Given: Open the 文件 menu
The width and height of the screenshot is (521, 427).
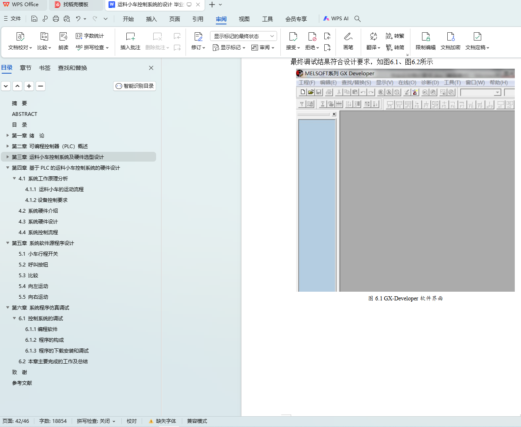Looking at the screenshot, I should click(12, 19).
